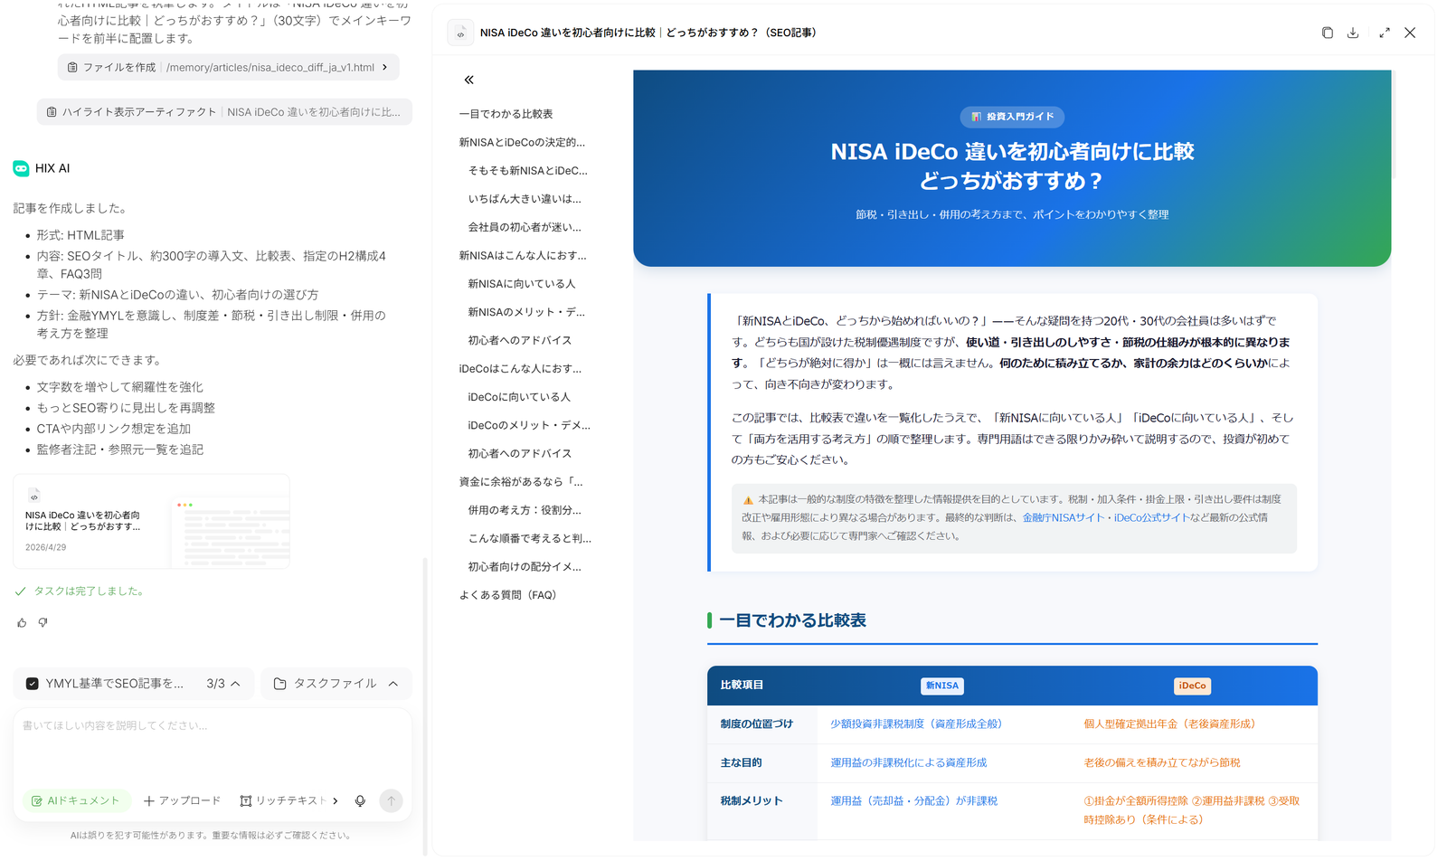Viewport: 1447px width, 861px height.
Task: Select 新NISAに向いている人 in the outline
Action: tap(522, 284)
